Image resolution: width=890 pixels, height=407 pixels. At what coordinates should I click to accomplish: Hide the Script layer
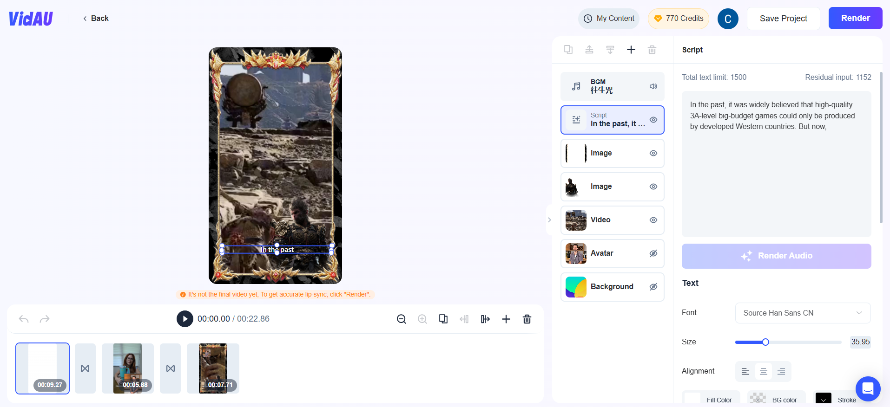click(x=653, y=120)
